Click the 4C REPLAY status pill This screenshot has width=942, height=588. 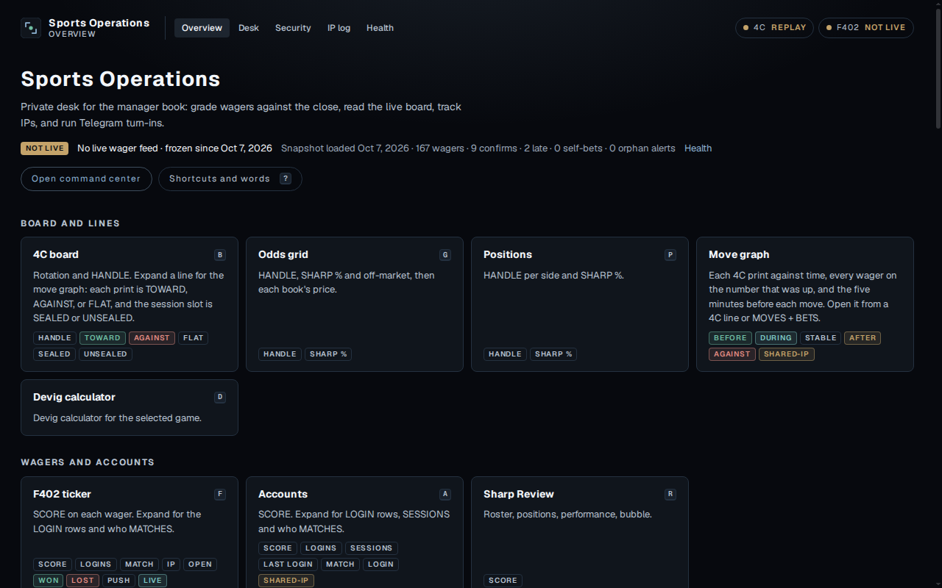coord(774,28)
